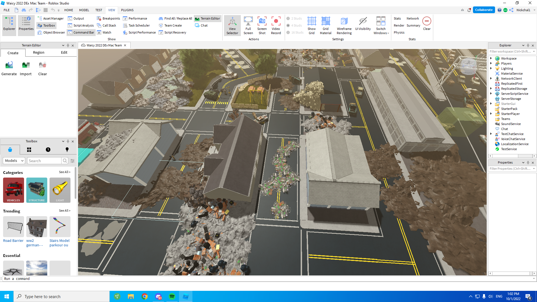537x302 pixels.
Task: Open the MODEL ribbon tab
Action: pos(84,10)
